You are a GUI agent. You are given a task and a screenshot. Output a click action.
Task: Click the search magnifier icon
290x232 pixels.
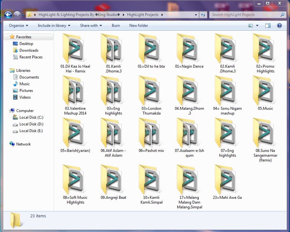pyautogui.click(x=282, y=15)
